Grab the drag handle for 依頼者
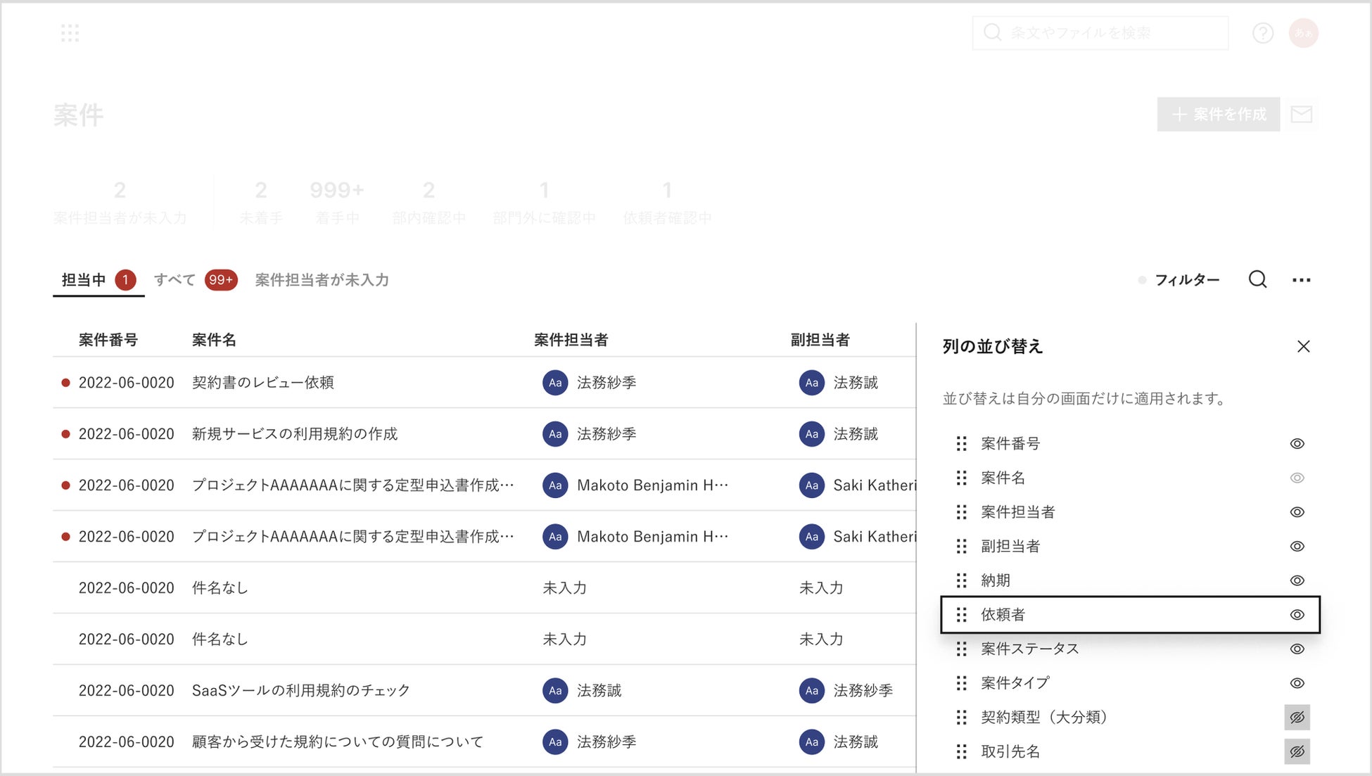Screen dimensions: 1372x776 point(961,614)
